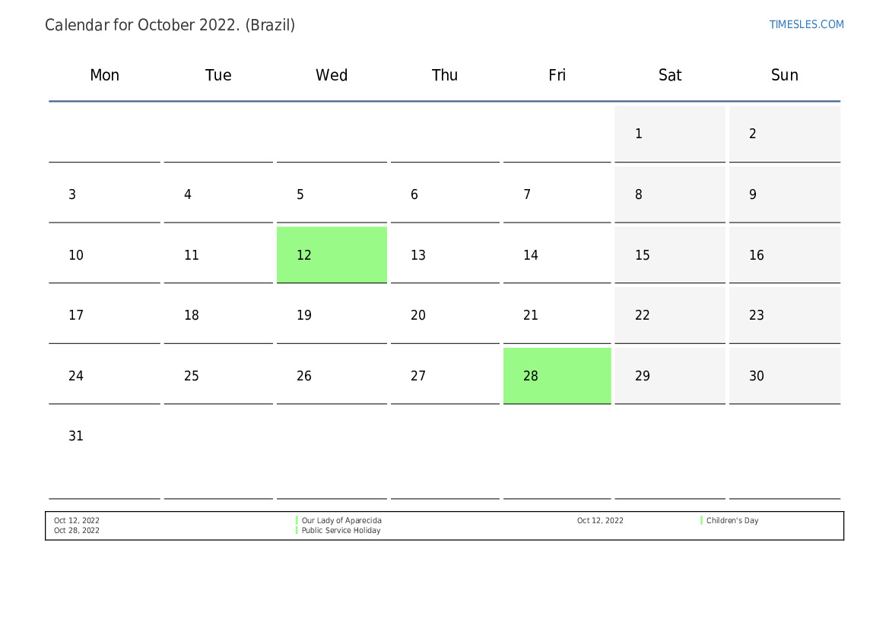Select Sunday October 30

tap(784, 376)
